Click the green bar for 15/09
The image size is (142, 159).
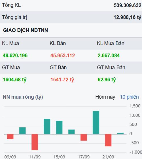click(x=59, y=128)
